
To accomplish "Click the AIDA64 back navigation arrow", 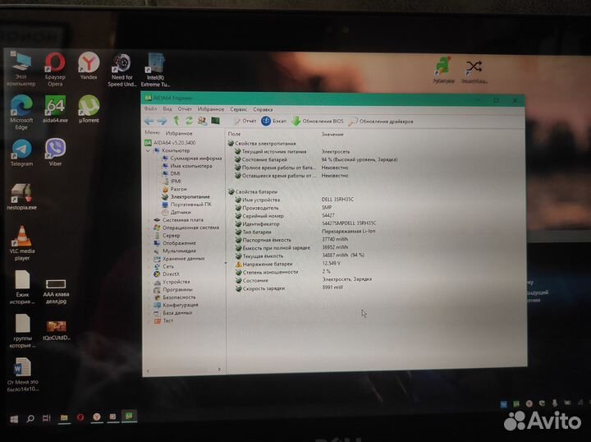I will pos(149,121).
